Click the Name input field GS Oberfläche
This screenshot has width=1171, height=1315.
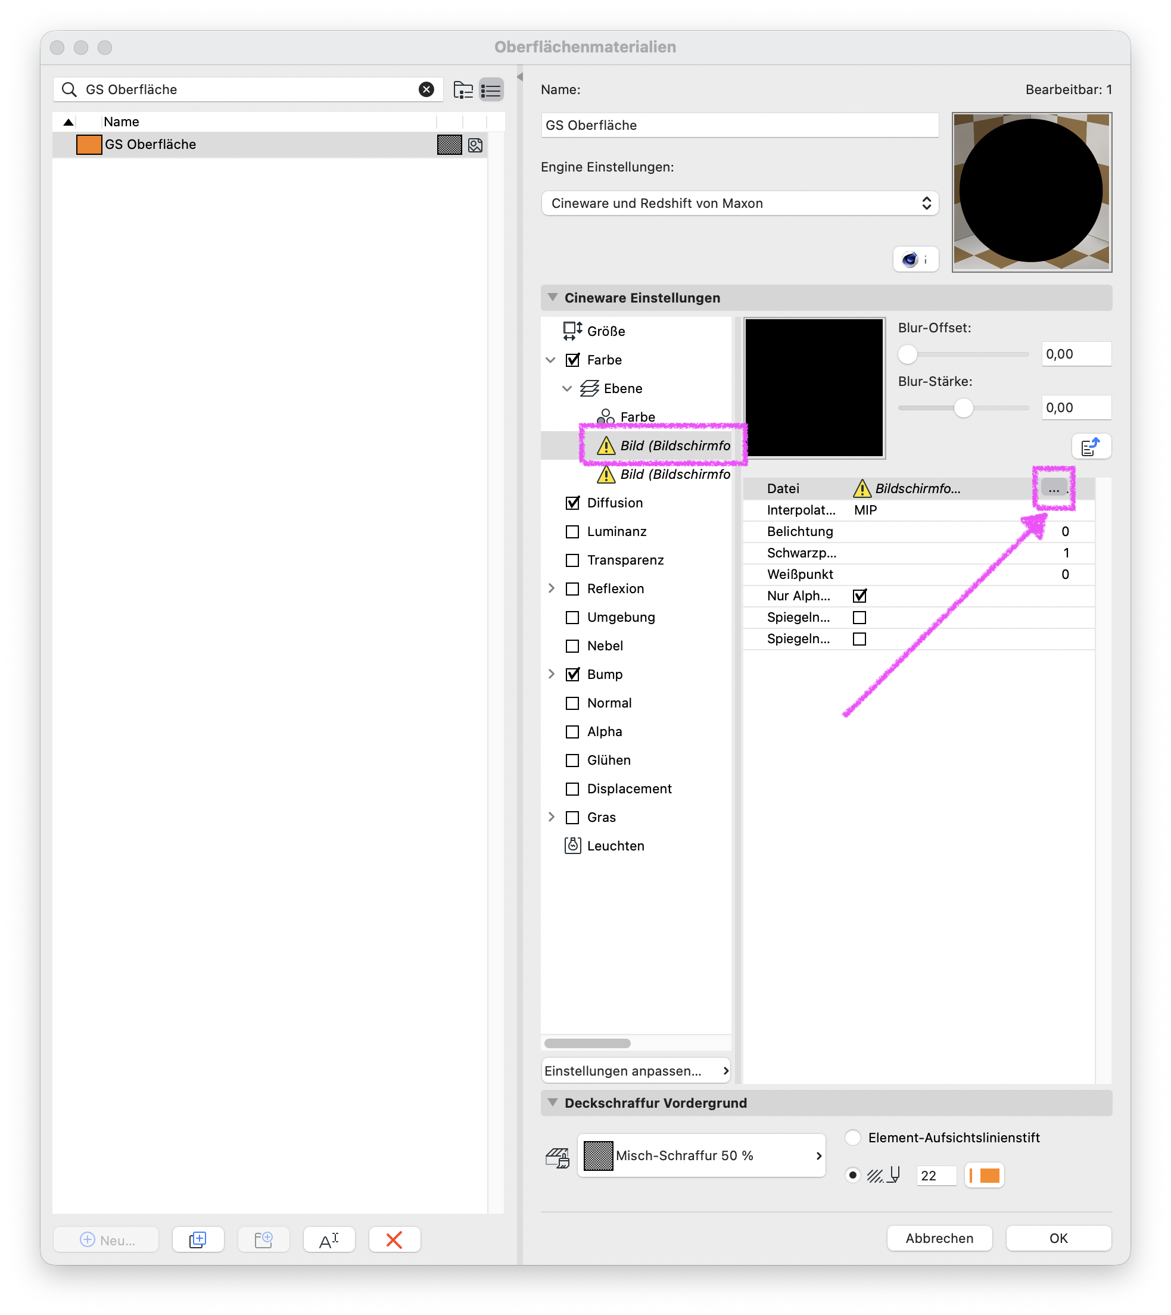739,126
